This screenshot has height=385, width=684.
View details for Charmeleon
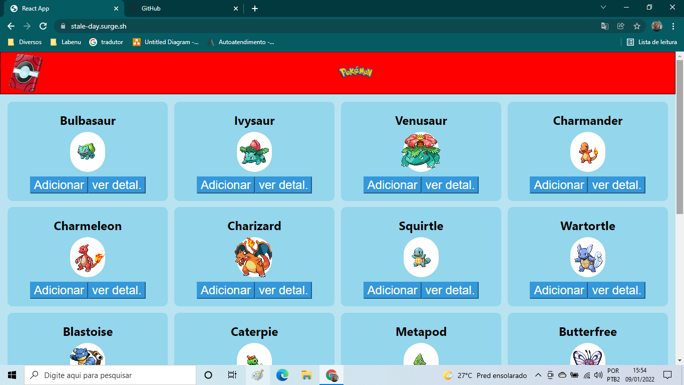click(x=117, y=290)
